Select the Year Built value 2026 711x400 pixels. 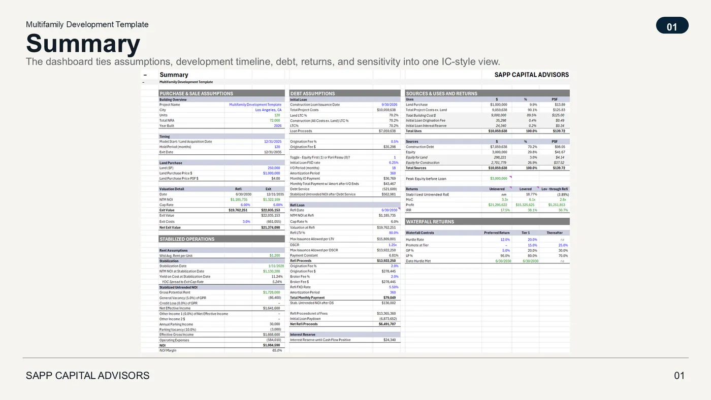(x=277, y=125)
